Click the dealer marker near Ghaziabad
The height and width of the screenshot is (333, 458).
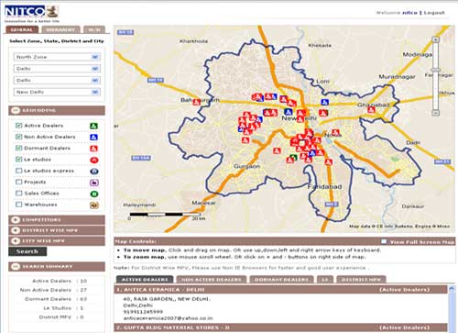click(x=371, y=109)
